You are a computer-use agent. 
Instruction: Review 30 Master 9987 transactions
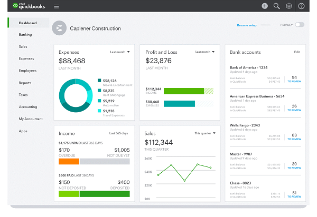pos(294,165)
